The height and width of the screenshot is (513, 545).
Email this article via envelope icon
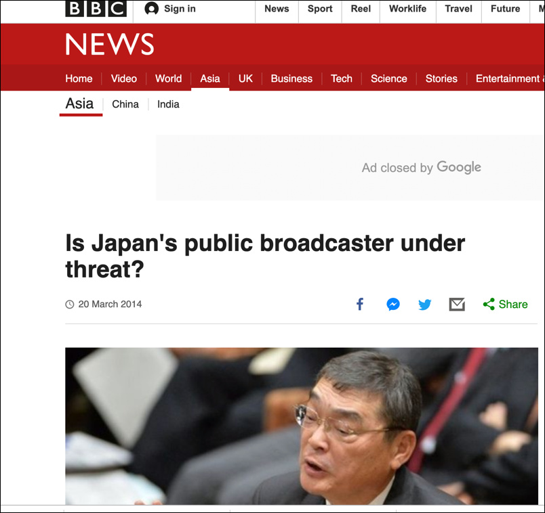click(457, 305)
